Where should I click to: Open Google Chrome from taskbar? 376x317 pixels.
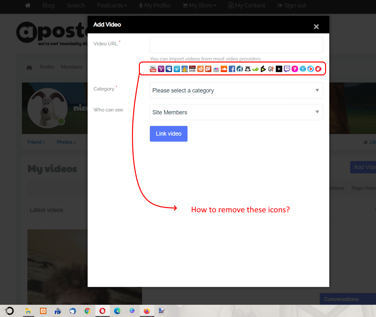pyautogui.click(x=88, y=311)
